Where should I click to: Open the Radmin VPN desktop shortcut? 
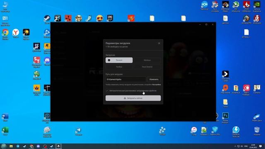pyautogui.click(x=215, y=131)
